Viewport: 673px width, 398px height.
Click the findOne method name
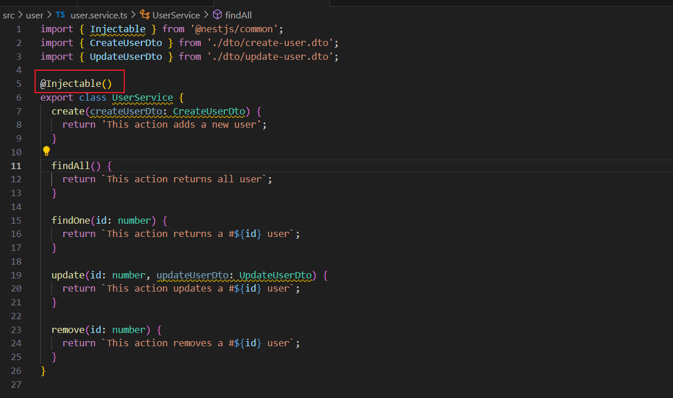click(x=71, y=220)
